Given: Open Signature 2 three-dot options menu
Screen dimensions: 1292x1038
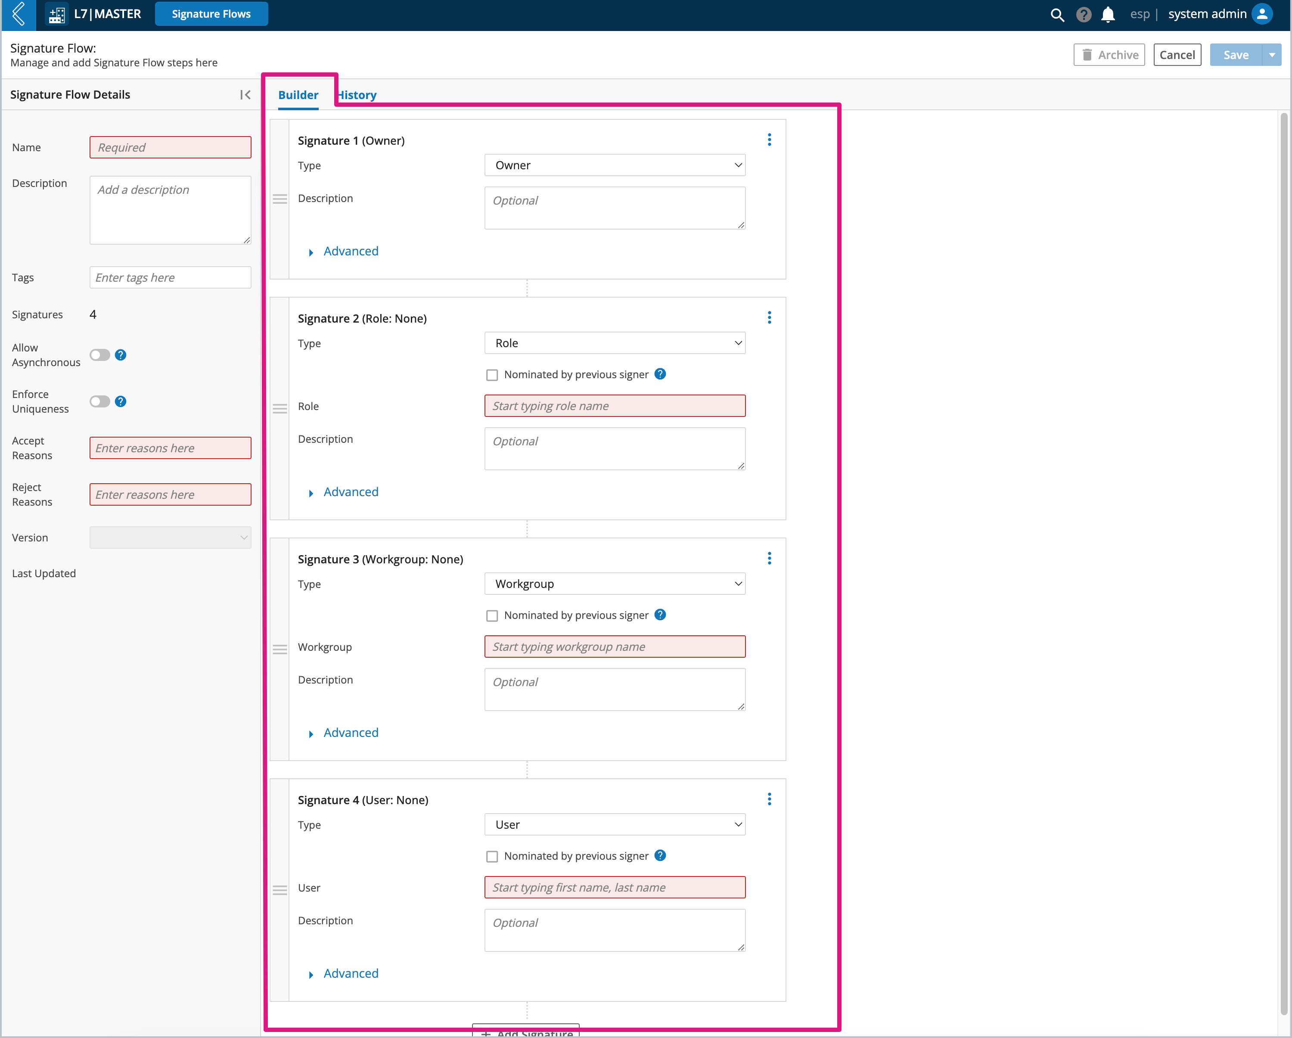Looking at the screenshot, I should click(770, 317).
